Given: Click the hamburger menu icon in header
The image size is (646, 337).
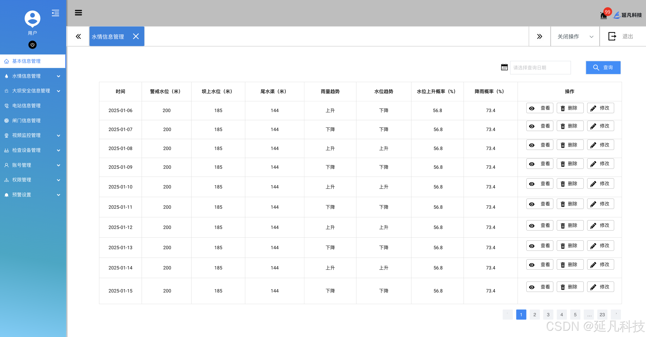Looking at the screenshot, I should 78,13.
